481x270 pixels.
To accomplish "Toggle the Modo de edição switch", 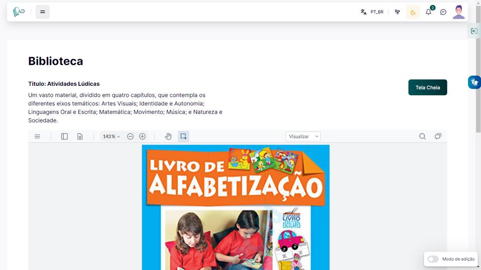I will 433,259.
